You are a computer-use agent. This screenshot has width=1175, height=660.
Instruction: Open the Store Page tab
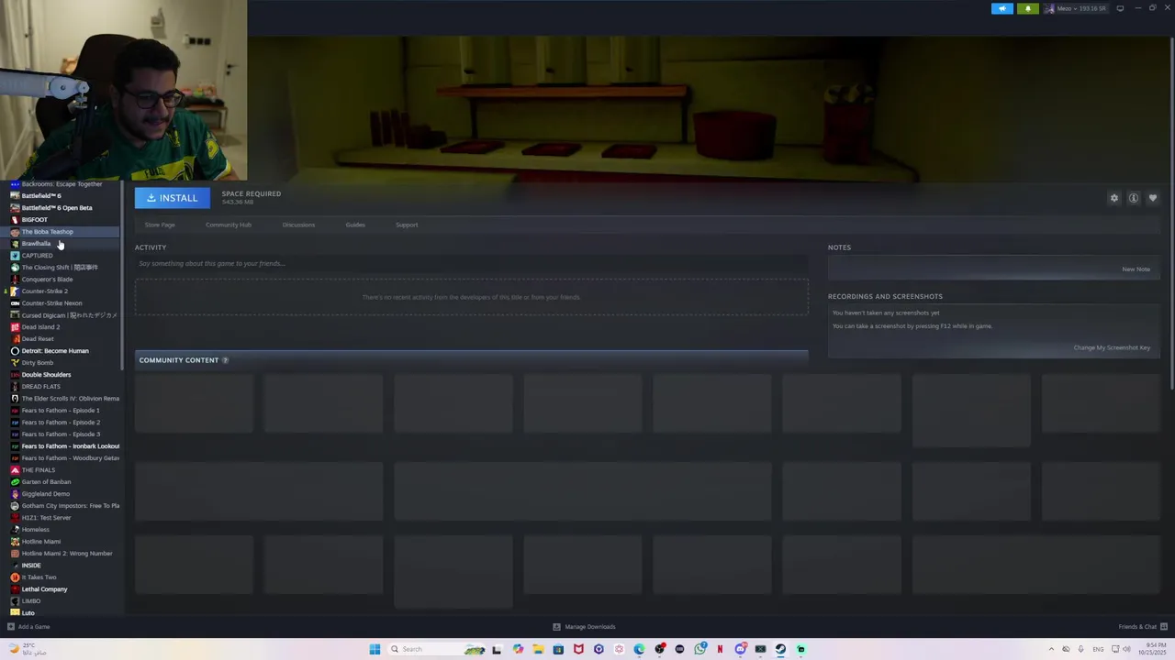click(160, 225)
